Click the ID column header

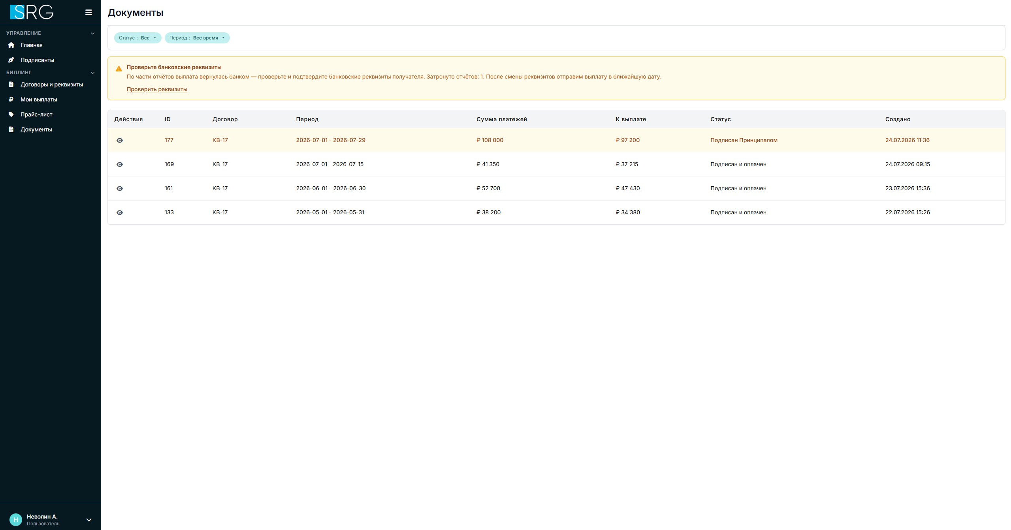point(168,119)
